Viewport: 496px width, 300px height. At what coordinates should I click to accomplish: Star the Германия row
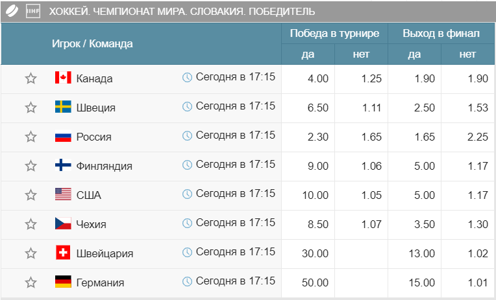tap(31, 283)
